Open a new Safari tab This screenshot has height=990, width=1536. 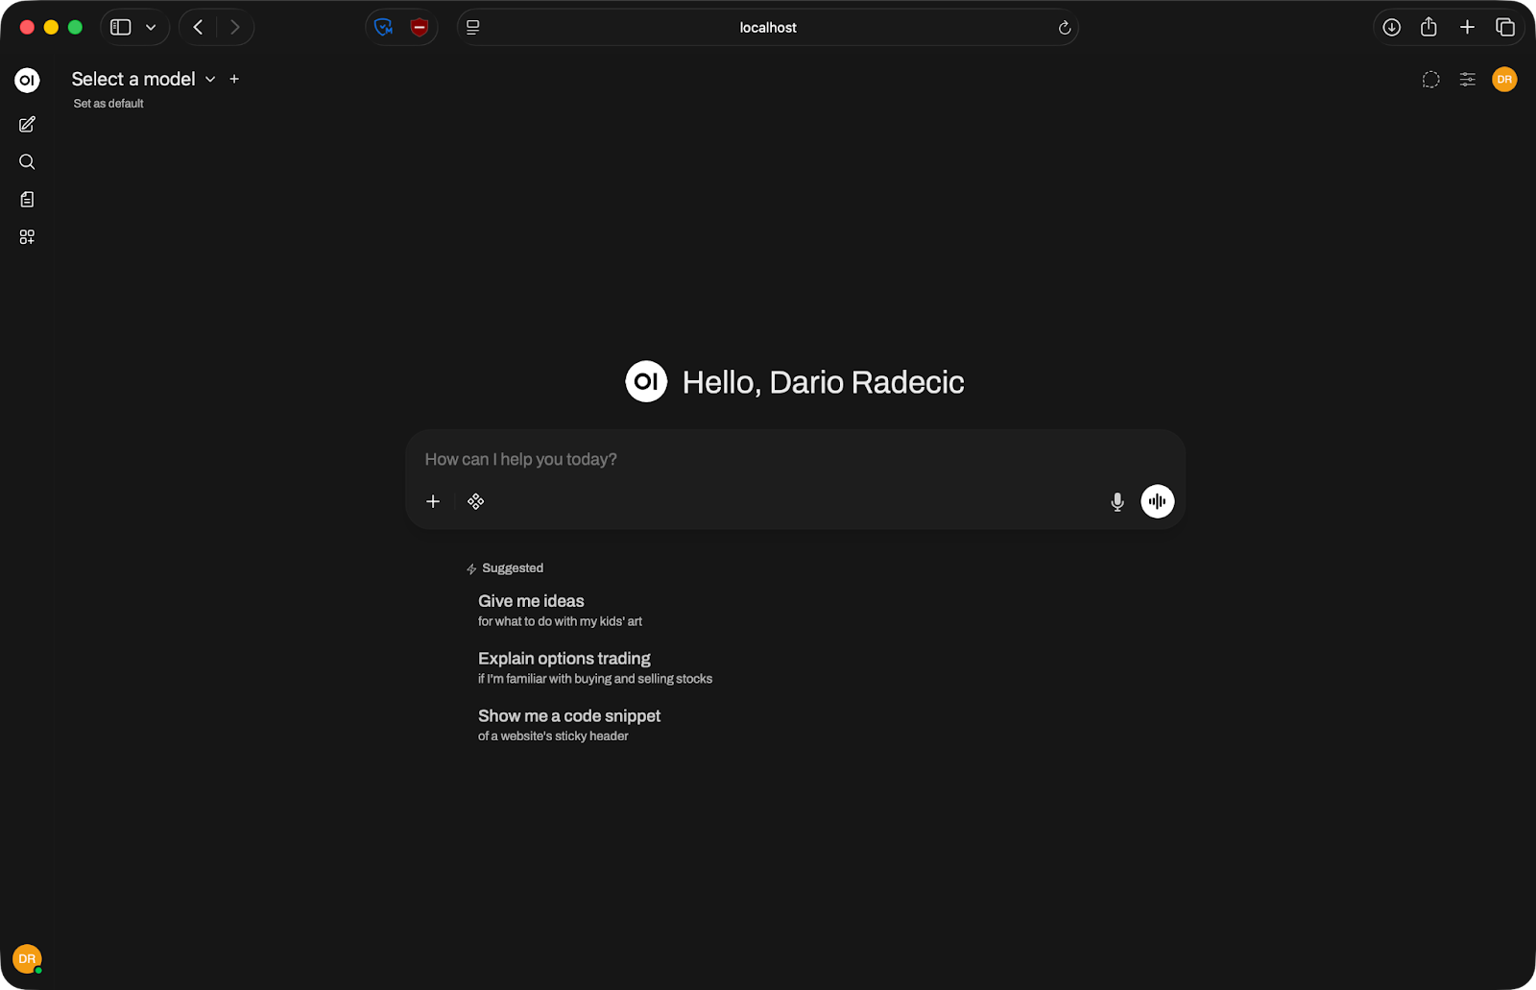pos(1467,27)
